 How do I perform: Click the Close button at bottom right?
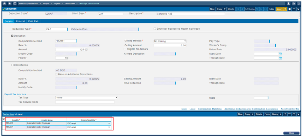pyautogui.click(x=291, y=133)
